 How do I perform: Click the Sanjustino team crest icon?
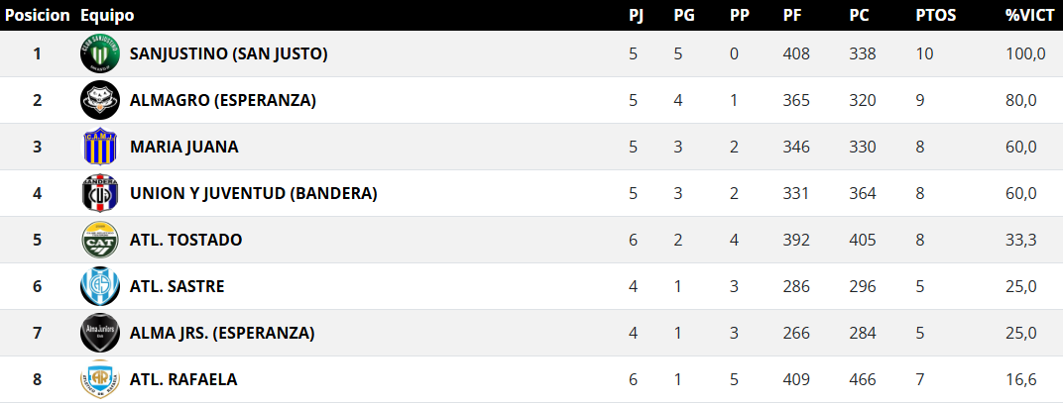(x=100, y=53)
